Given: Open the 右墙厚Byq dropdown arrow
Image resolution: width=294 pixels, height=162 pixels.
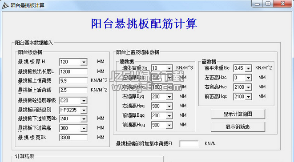Looking at the screenshot, I should tap(169, 97).
